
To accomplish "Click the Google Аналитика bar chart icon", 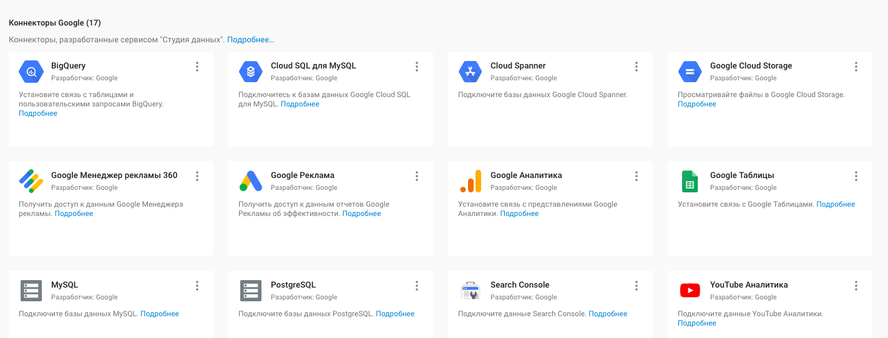I will click(x=471, y=181).
